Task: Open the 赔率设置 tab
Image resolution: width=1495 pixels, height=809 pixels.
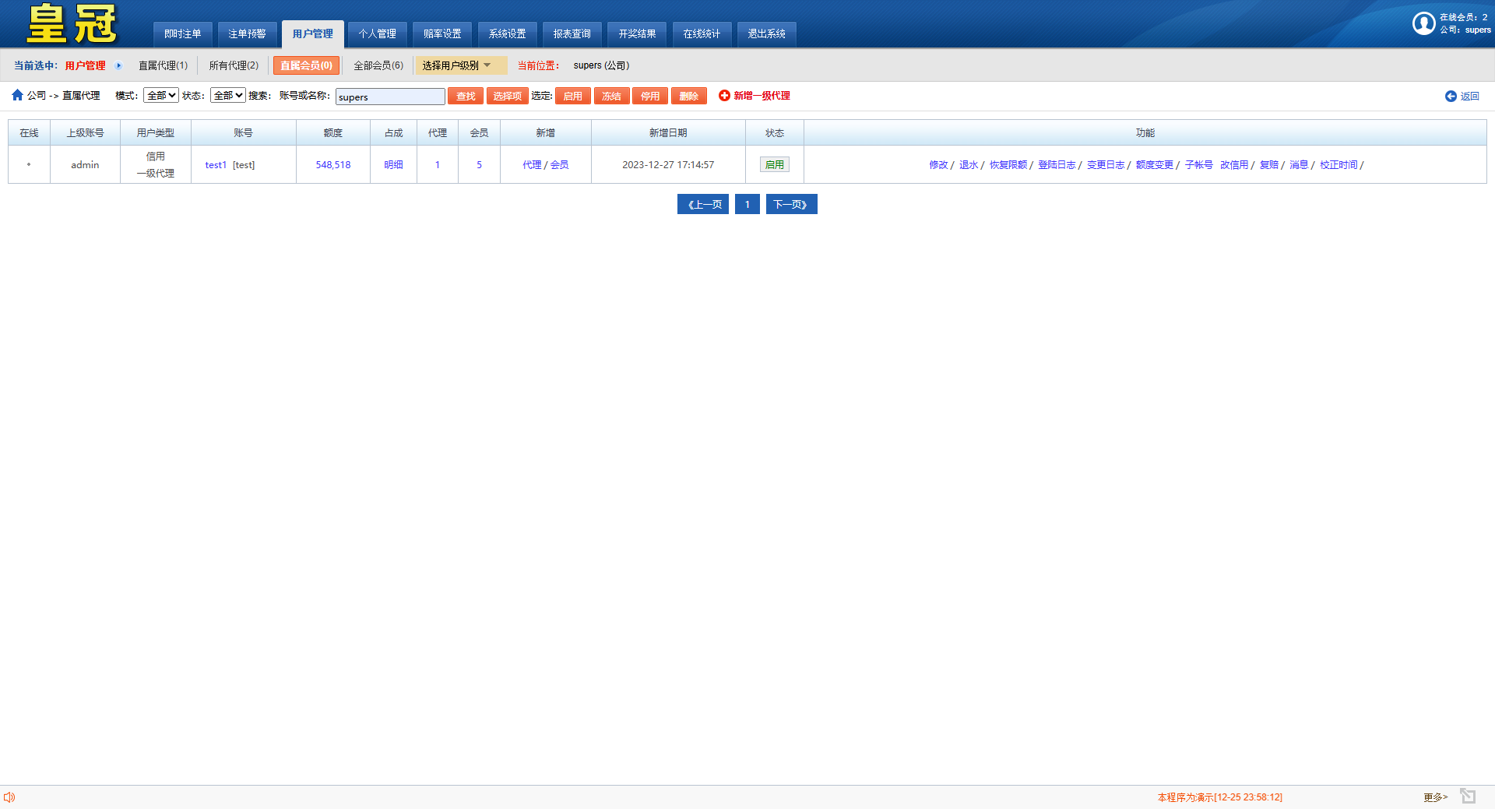Action: (x=442, y=34)
